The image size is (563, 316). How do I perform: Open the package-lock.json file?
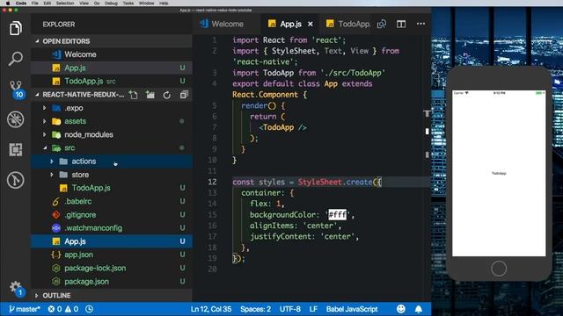(112, 268)
